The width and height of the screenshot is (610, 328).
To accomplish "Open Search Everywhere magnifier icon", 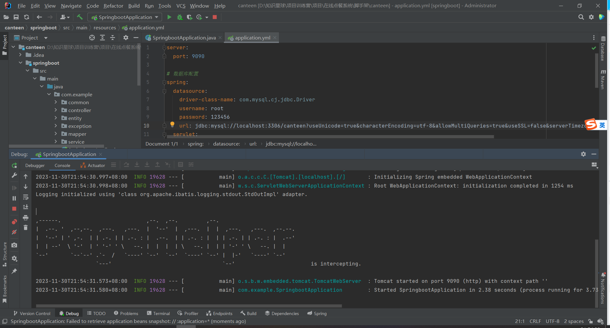I will (581, 17).
